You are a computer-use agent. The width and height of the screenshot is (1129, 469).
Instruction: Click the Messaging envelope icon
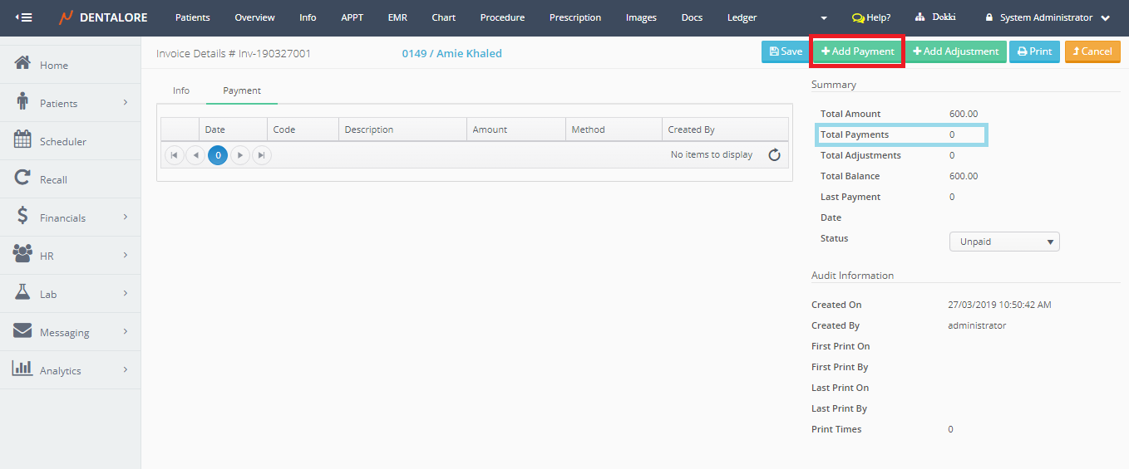click(x=22, y=331)
